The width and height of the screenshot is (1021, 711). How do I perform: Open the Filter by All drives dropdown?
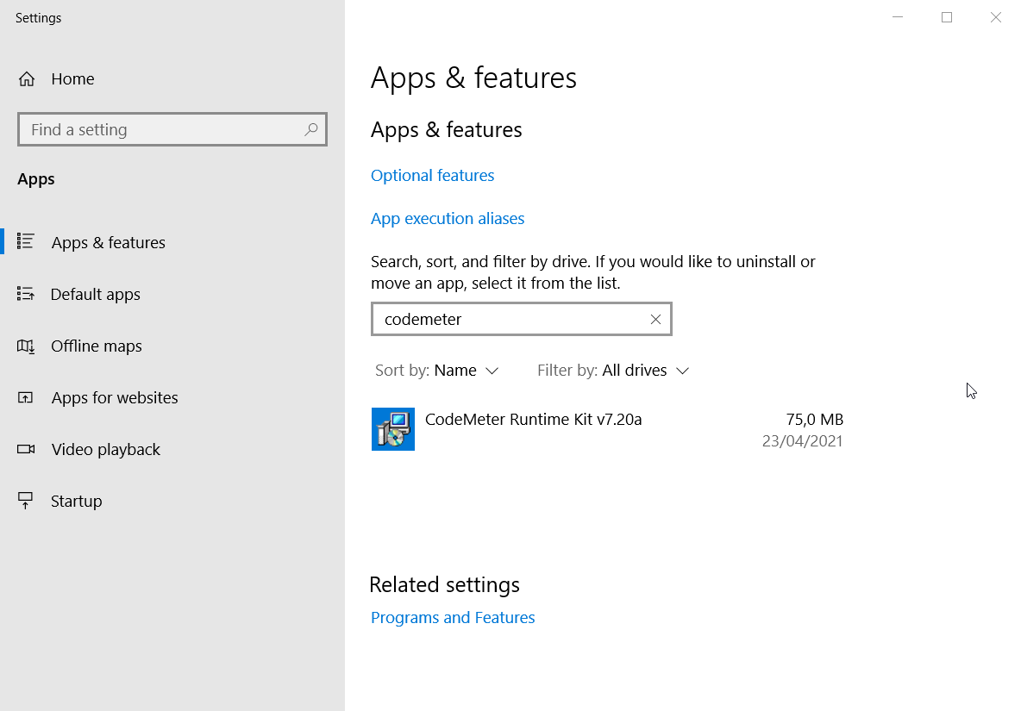click(x=613, y=370)
